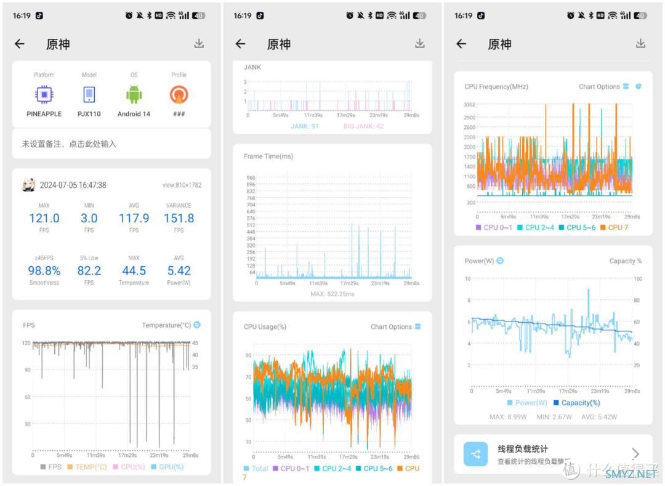The height and width of the screenshot is (486, 665).
Task: Tap the pie chart icon beside CPU Frequency Chart Options
Action: click(639, 86)
